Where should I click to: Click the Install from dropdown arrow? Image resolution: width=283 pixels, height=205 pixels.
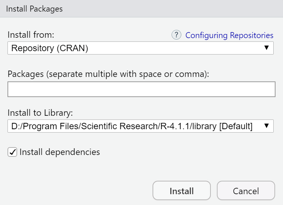[267, 48]
